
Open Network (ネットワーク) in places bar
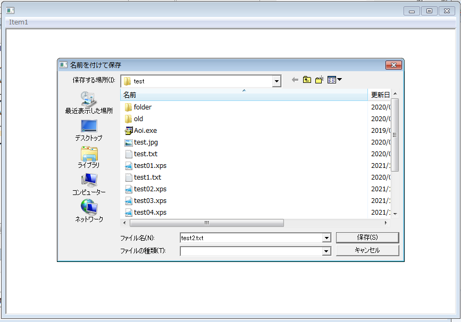click(x=89, y=211)
